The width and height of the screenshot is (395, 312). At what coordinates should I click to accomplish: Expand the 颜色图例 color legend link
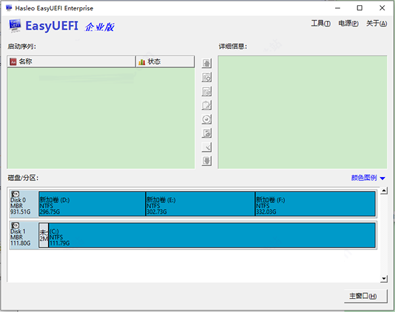click(x=364, y=178)
